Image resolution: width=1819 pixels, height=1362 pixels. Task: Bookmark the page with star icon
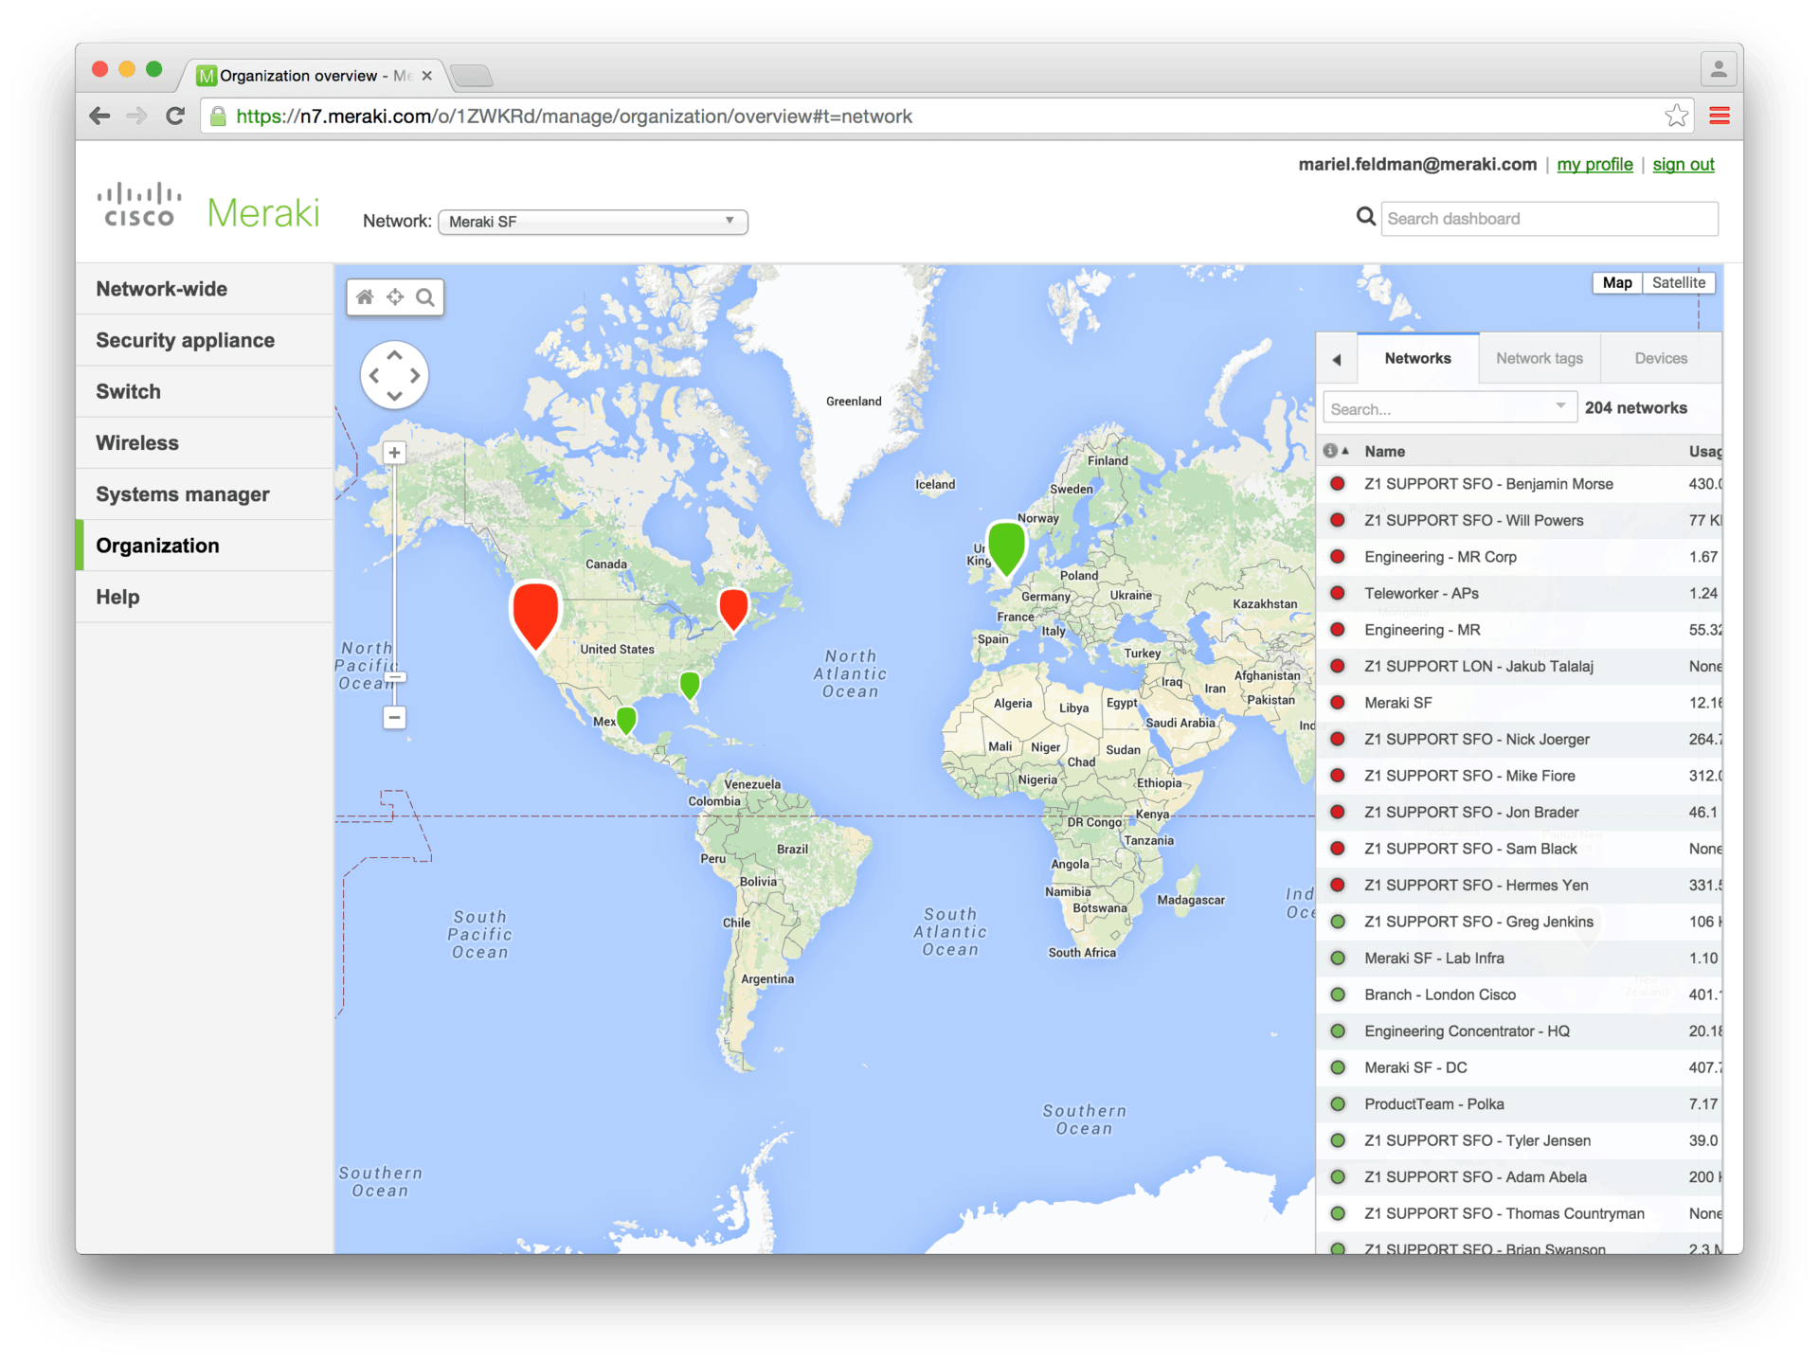point(1676,116)
